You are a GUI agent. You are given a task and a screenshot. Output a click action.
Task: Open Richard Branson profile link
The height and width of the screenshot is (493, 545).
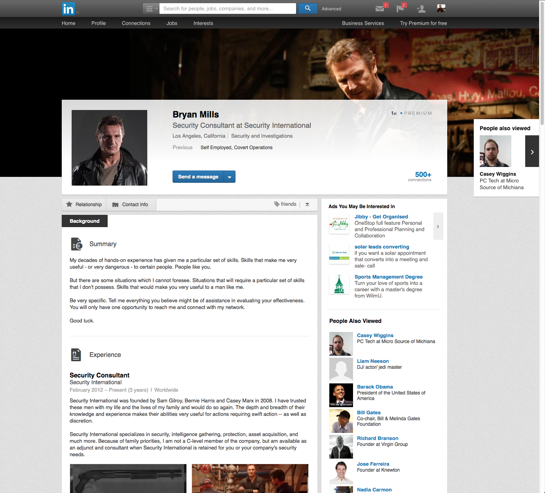378,438
